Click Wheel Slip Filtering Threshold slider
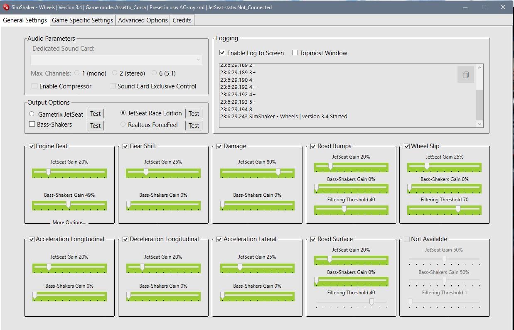This screenshot has width=514, height=330. [458, 209]
